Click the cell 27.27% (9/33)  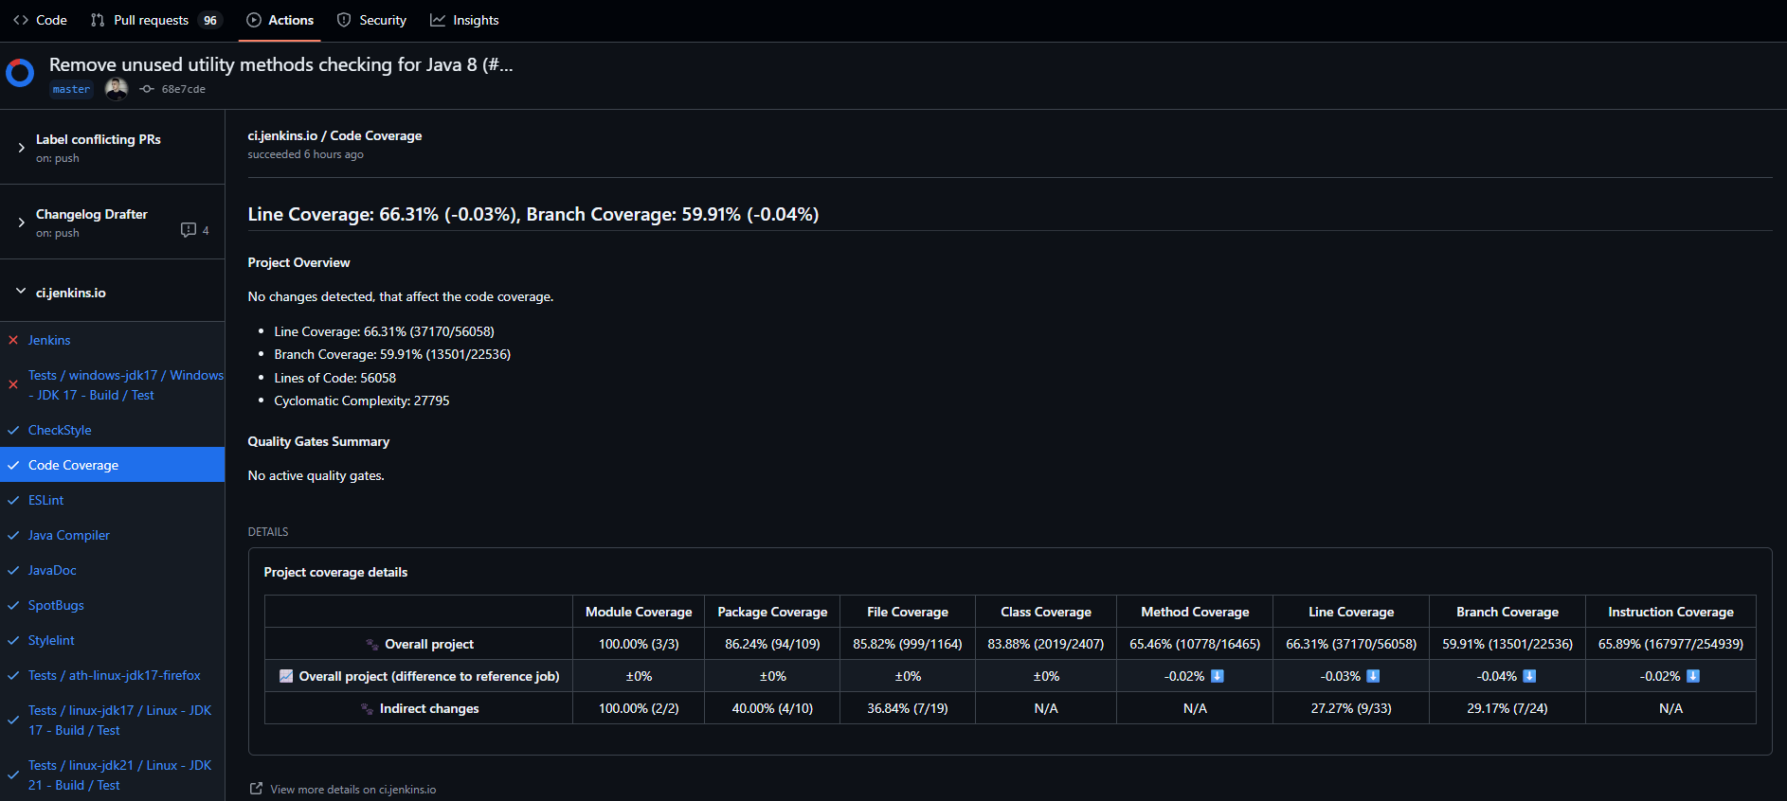click(1351, 708)
